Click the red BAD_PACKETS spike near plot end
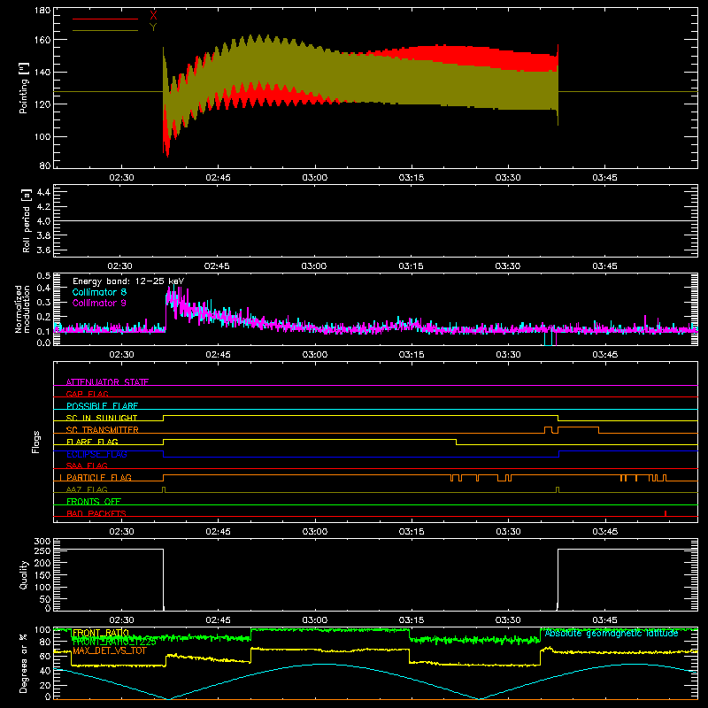 coord(666,513)
